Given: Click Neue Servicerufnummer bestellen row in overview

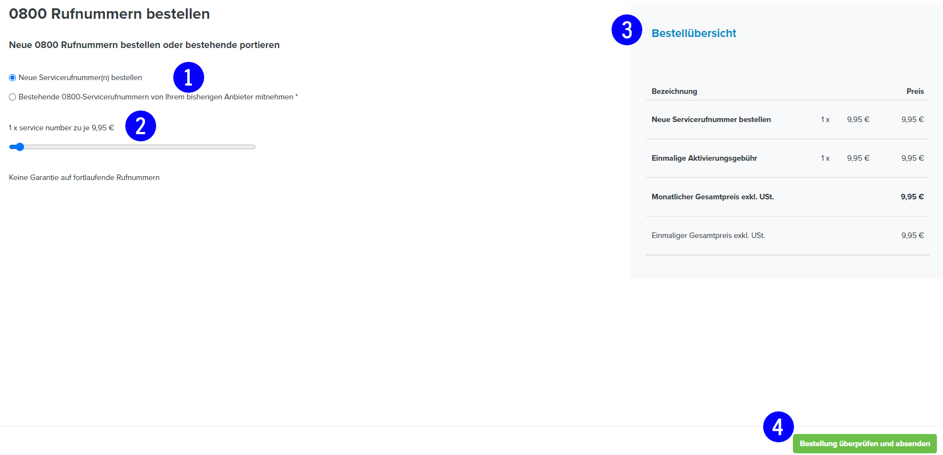Looking at the screenshot, I should click(x=787, y=119).
